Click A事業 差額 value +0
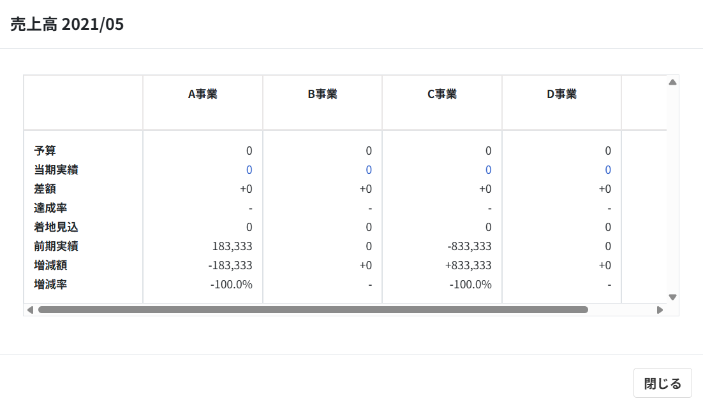This screenshot has height=408, width=703. coord(246,189)
